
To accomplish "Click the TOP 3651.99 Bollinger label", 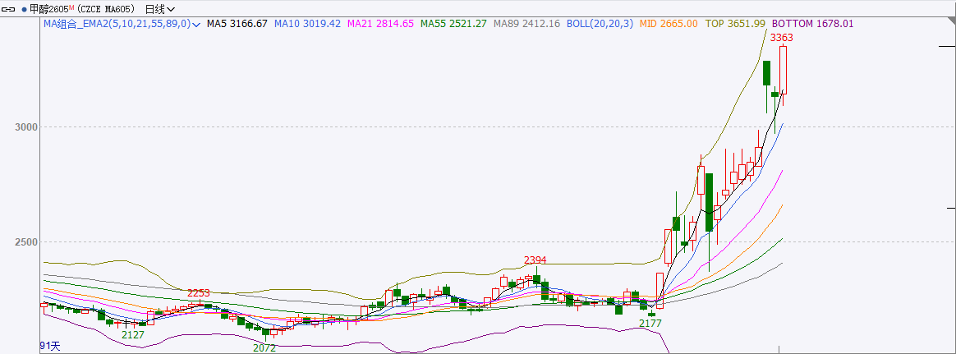I will [735, 25].
